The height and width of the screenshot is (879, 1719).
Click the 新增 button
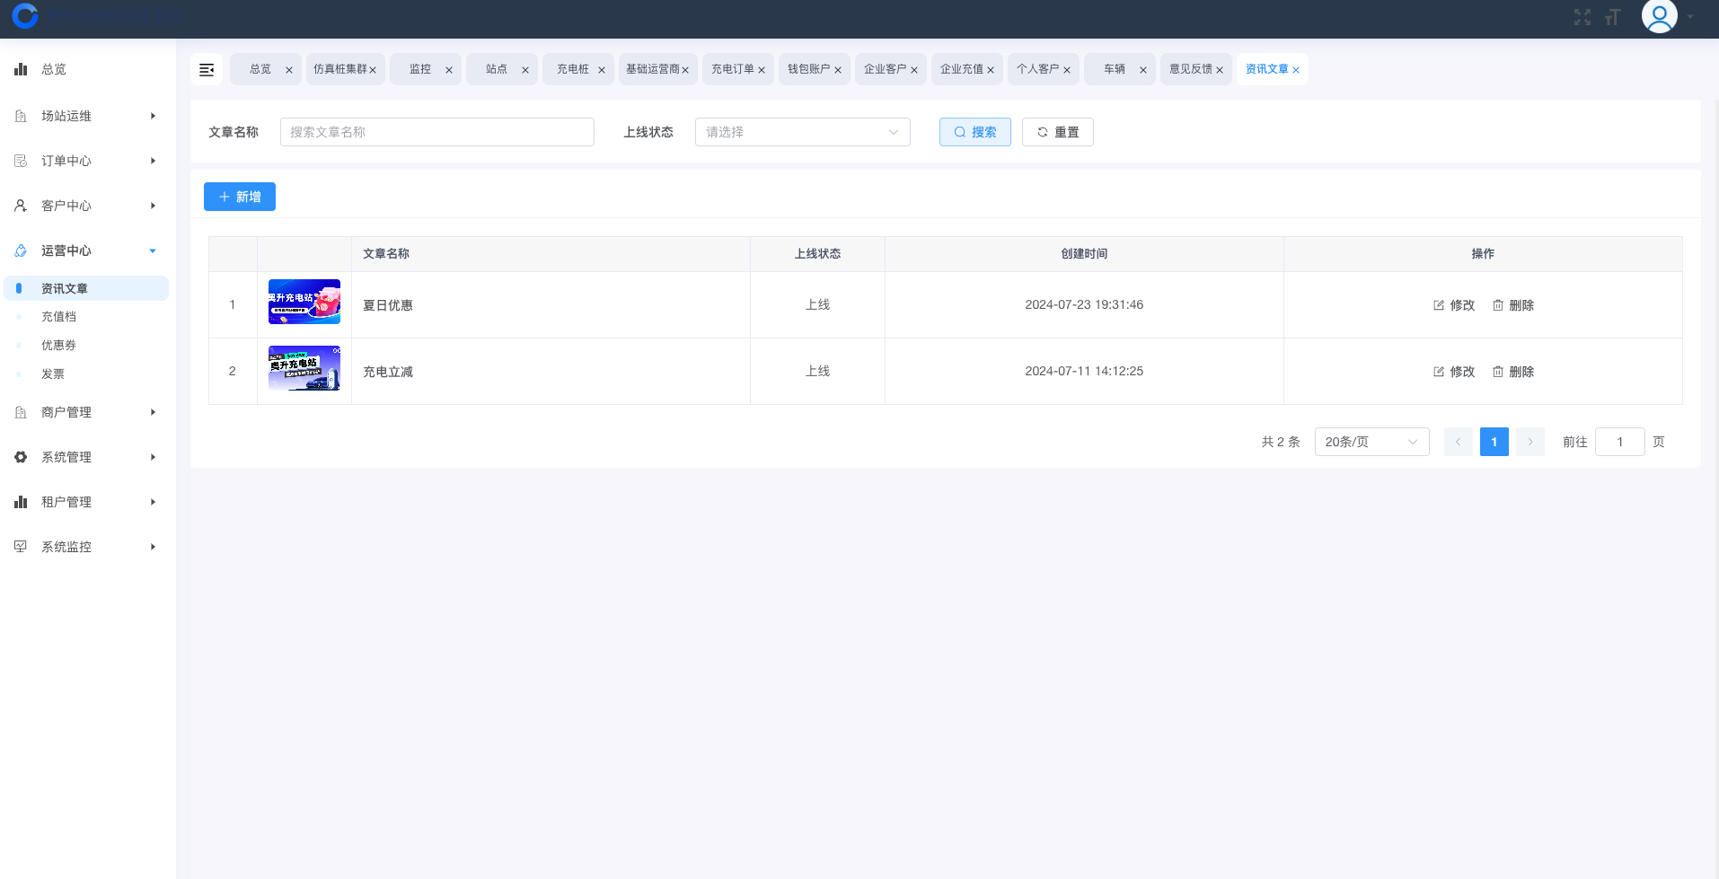tap(240, 197)
